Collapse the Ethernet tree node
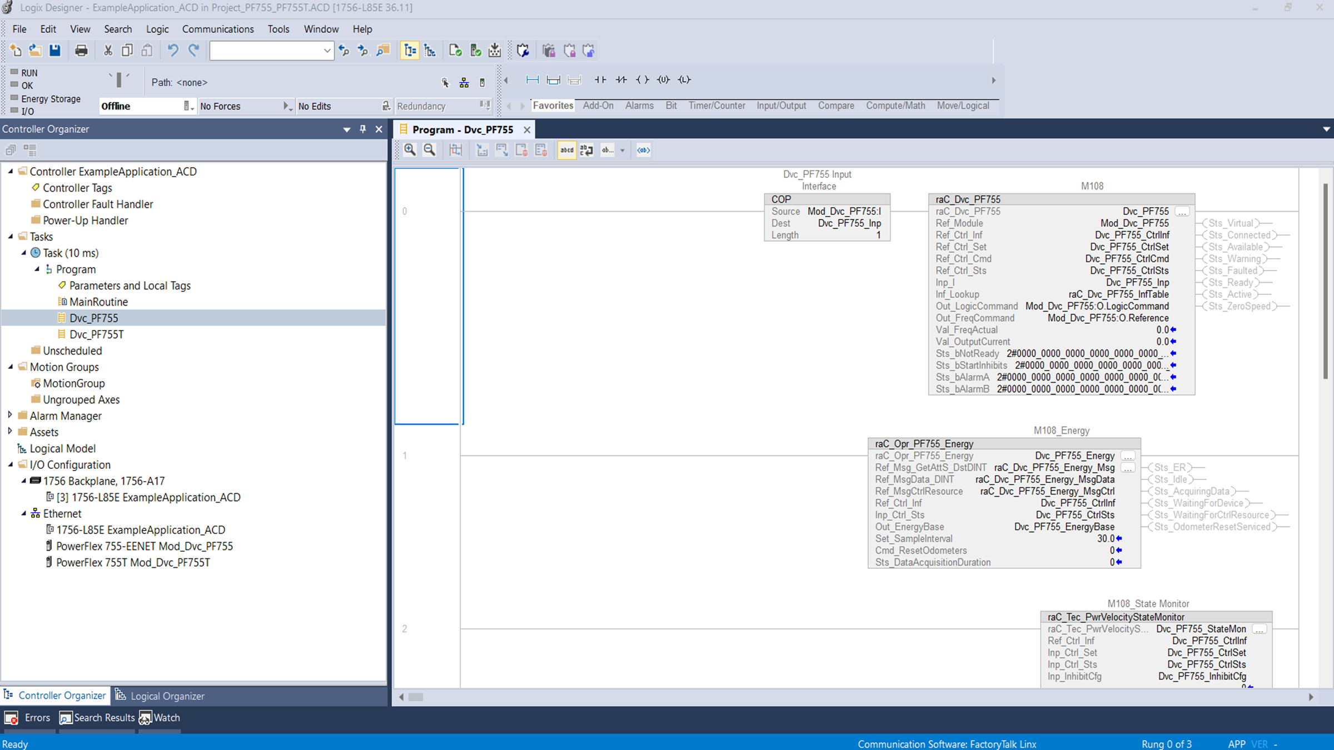This screenshot has width=1334, height=750. point(24,513)
